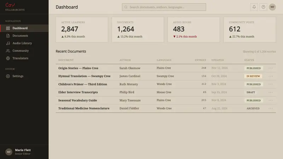Click the Active Learners 2,847 card
Screen dimensions: 283x159
tap(82, 30)
